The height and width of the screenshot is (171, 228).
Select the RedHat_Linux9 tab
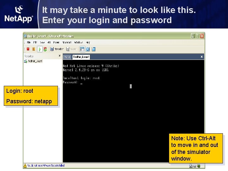[81, 57]
